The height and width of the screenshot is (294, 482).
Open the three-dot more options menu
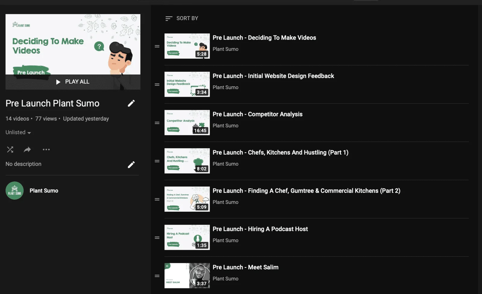[x=46, y=150]
